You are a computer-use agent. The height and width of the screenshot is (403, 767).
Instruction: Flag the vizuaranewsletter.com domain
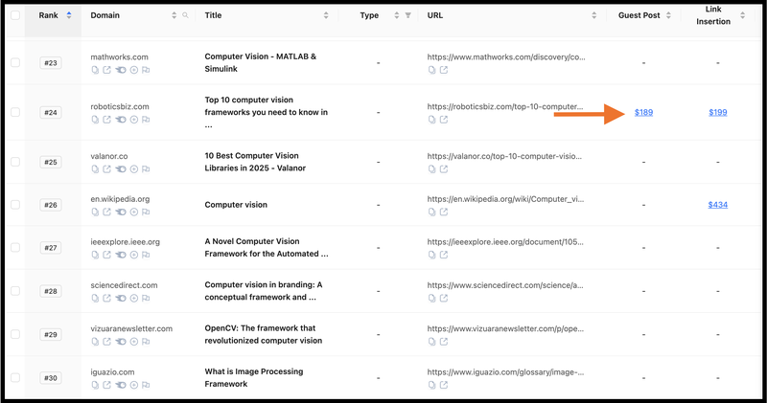(x=146, y=342)
